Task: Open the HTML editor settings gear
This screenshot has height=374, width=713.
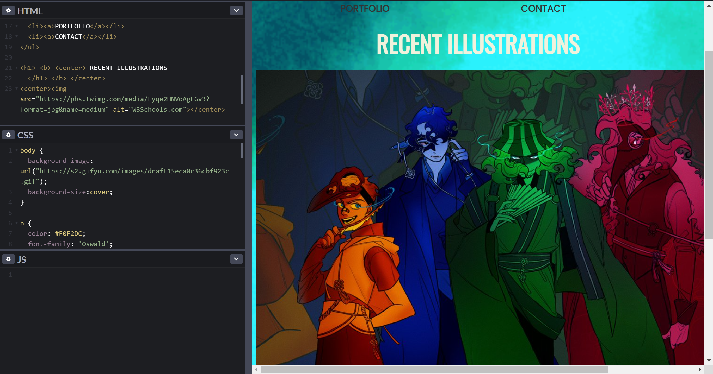Action: coord(8,10)
